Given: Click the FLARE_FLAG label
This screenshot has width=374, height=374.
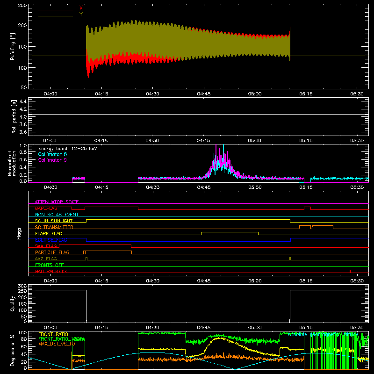Looking at the screenshot, I should [49, 233].
